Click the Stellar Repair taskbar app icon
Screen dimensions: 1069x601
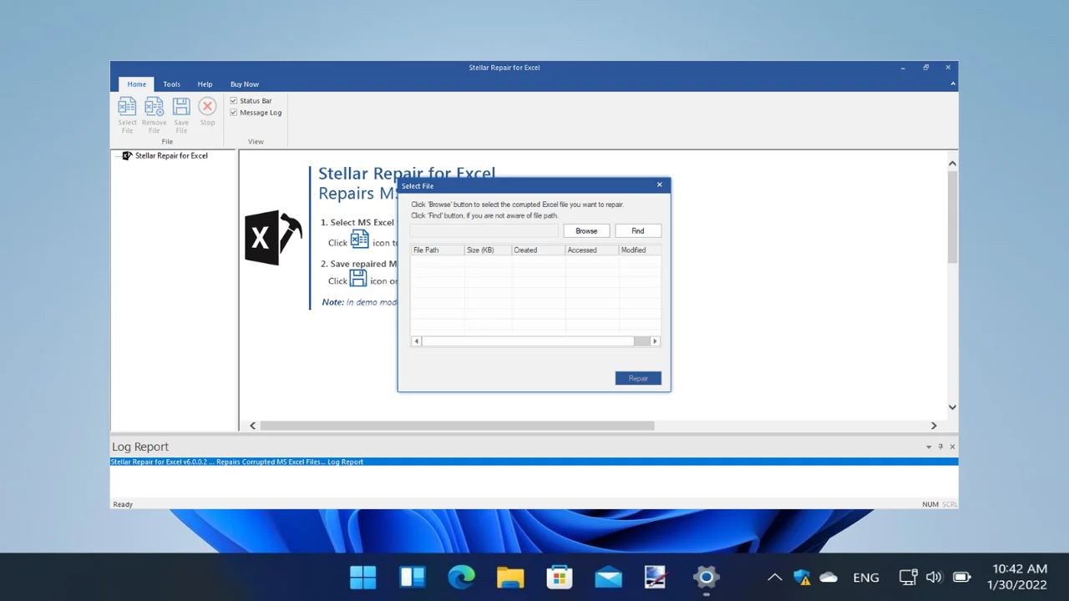tap(656, 577)
